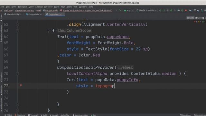206x116 pixels.
Task: Close the PuppyItem.kt tab
Action: point(63,14)
